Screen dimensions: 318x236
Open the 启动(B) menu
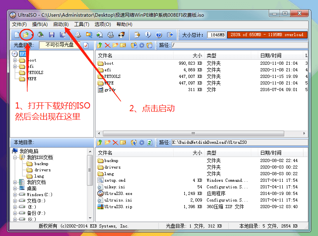[x=62, y=24]
